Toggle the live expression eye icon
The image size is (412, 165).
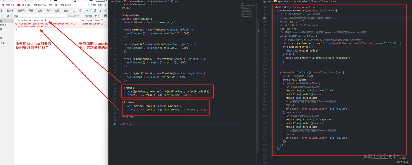click(x=8, y=16)
